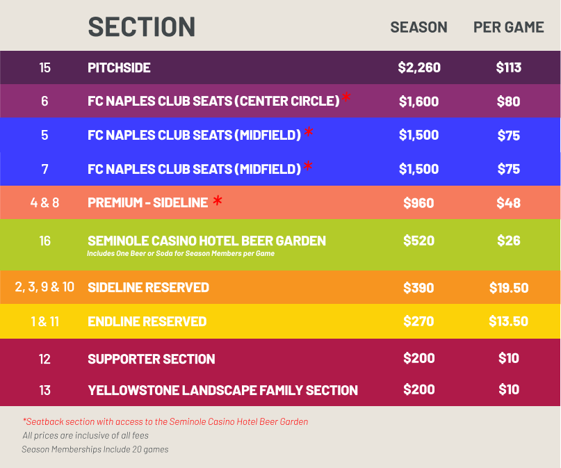Click the $2,260 Pitchside season price

click(418, 67)
